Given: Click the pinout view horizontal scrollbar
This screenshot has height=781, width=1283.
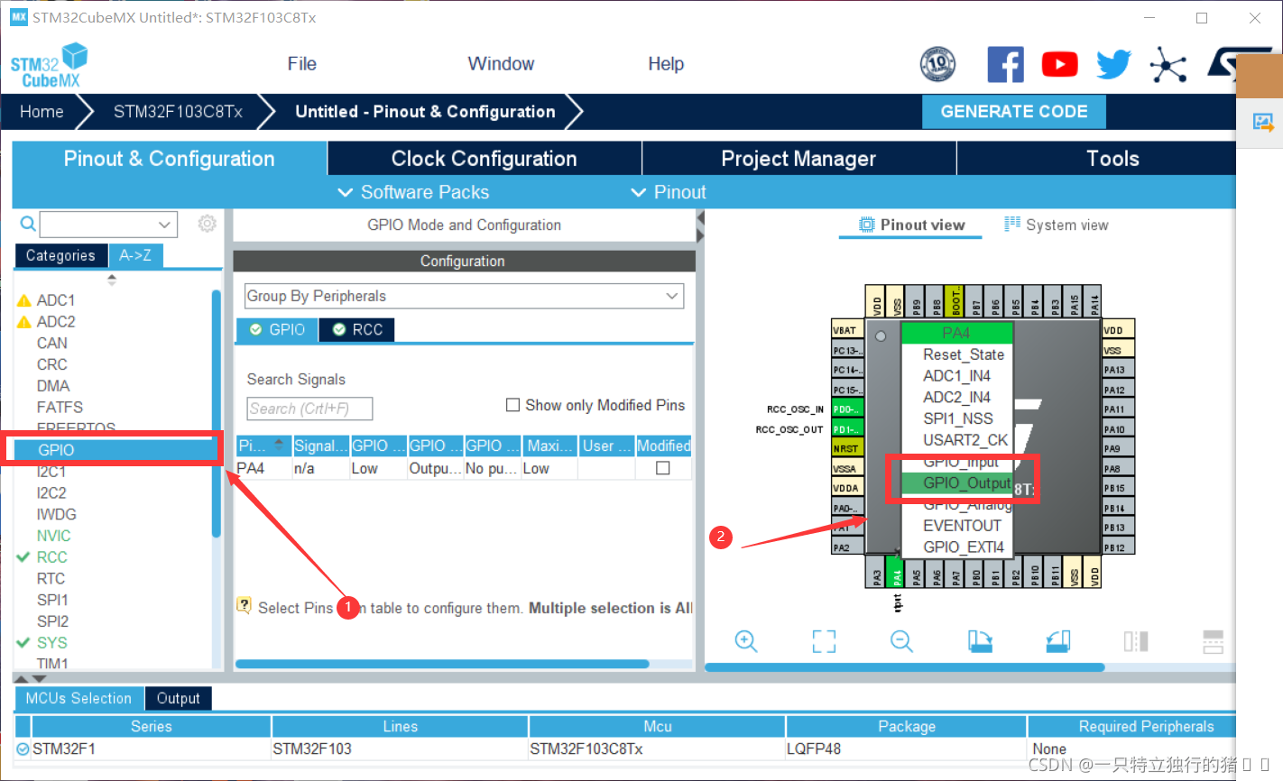Looking at the screenshot, I should pos(905,667).
